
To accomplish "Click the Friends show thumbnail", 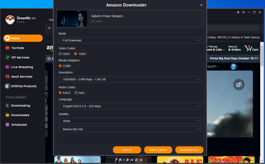I will click(129, 160).
